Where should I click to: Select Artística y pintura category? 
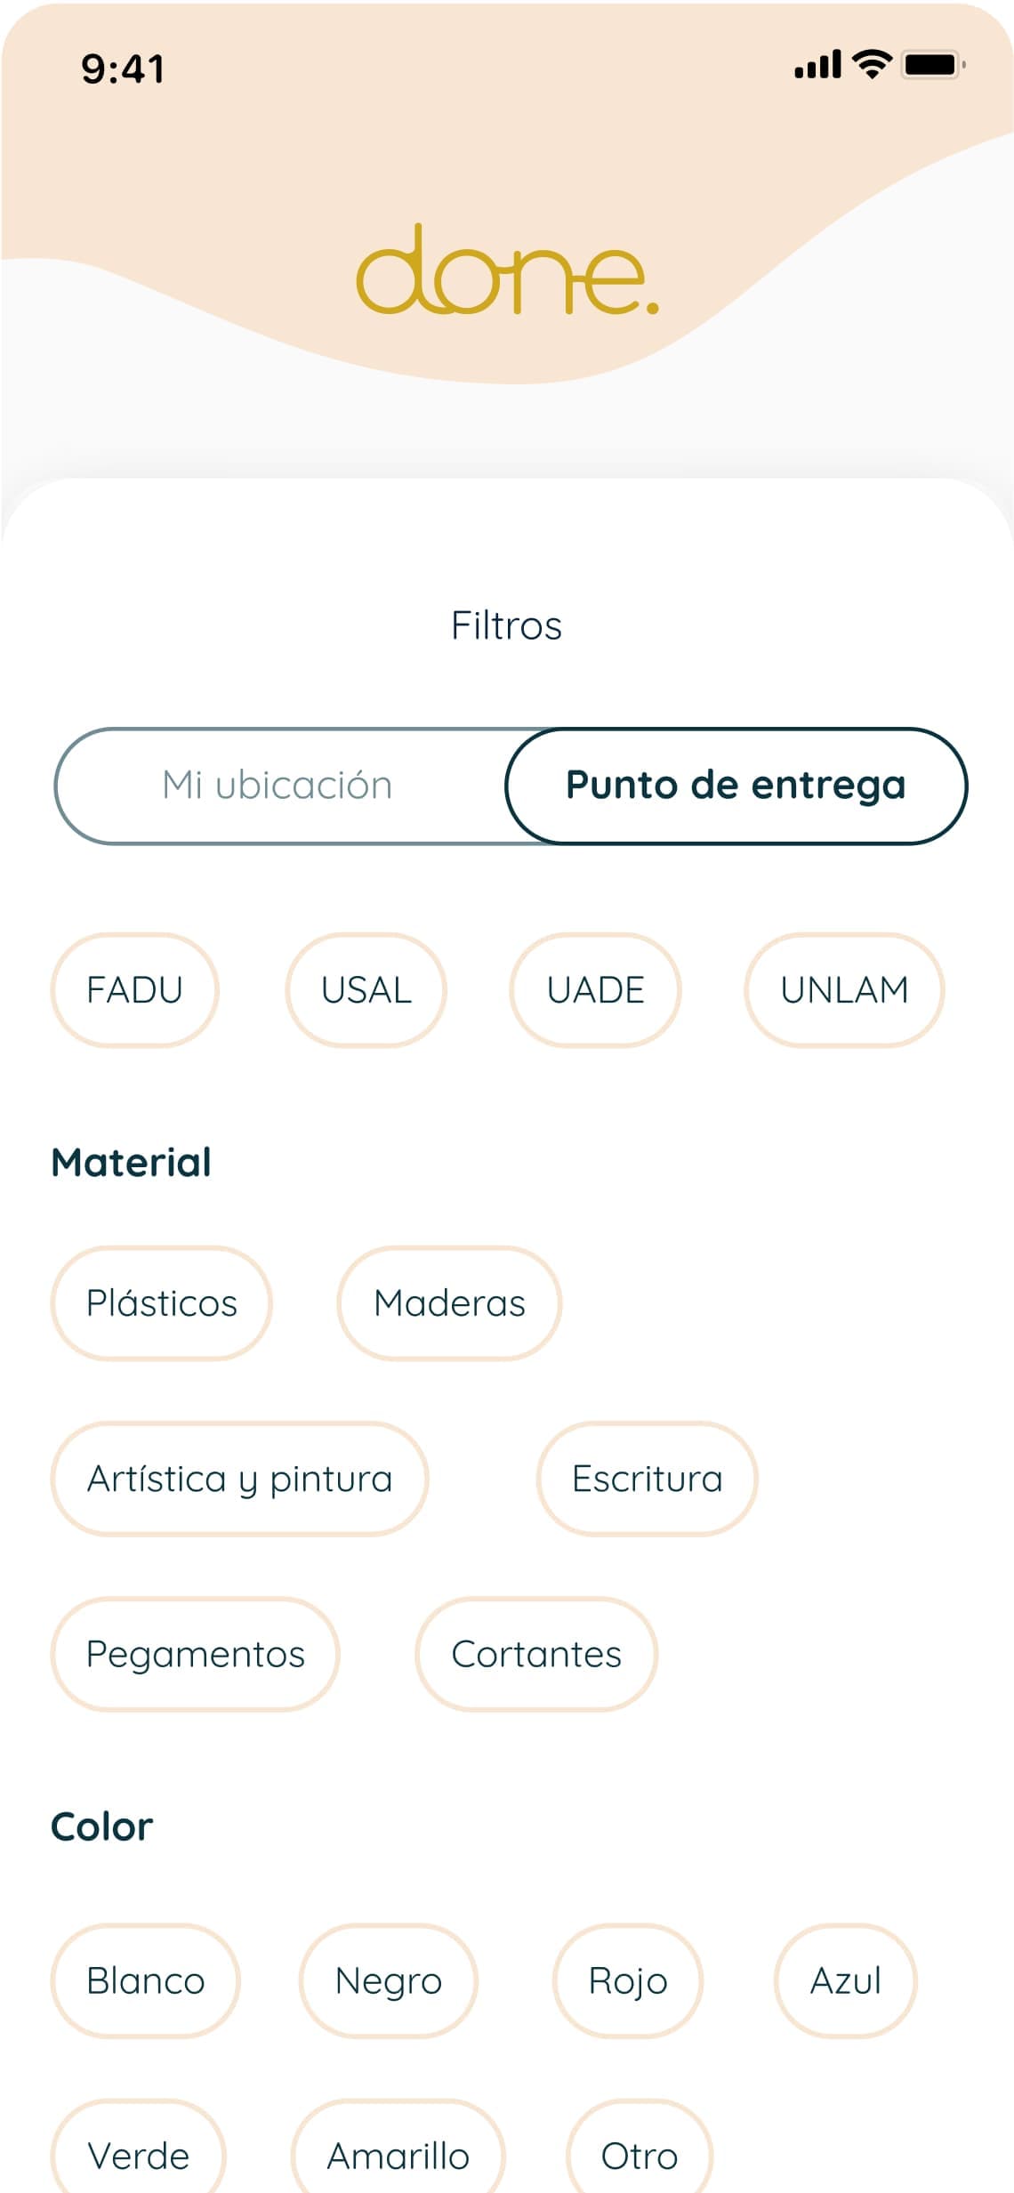coord(239,1479)
